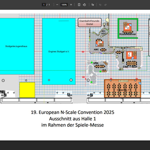Viewport: 150px width, 150px height.
Task: Click the zoom in plus button
Action: coord(71,5)
